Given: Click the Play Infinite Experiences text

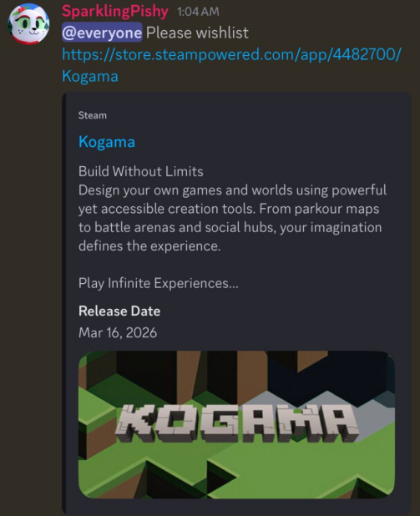Looking at the screenshot, I should (159, 283).
